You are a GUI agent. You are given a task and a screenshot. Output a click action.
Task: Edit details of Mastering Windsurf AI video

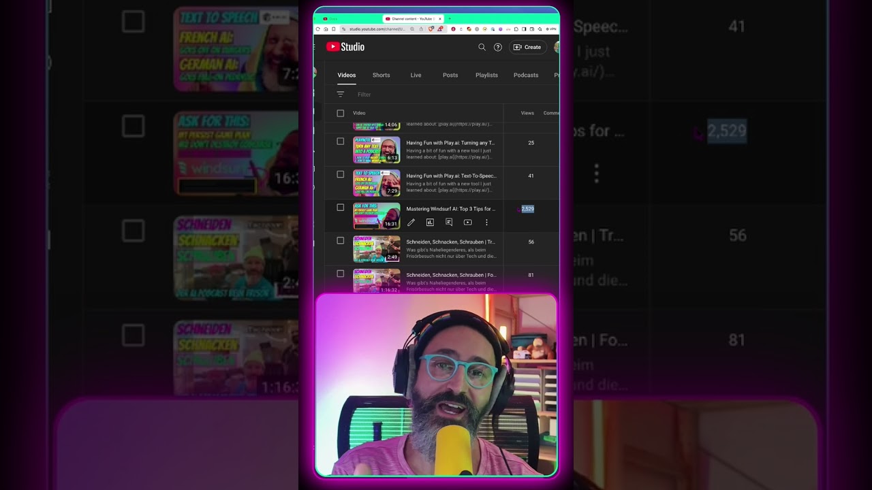(411, 223)
